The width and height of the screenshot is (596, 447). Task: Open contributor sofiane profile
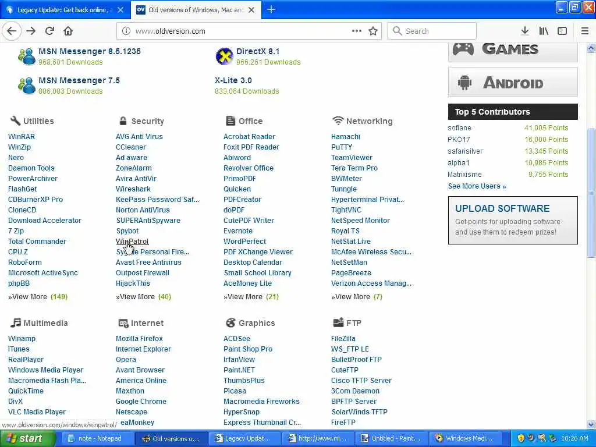(x=459, y=127)
